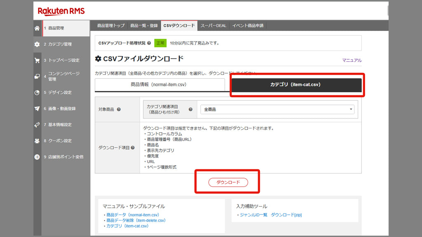Open the マニュアル link
The height and width of the screenshot is (237, 422).
coord(352,60)
